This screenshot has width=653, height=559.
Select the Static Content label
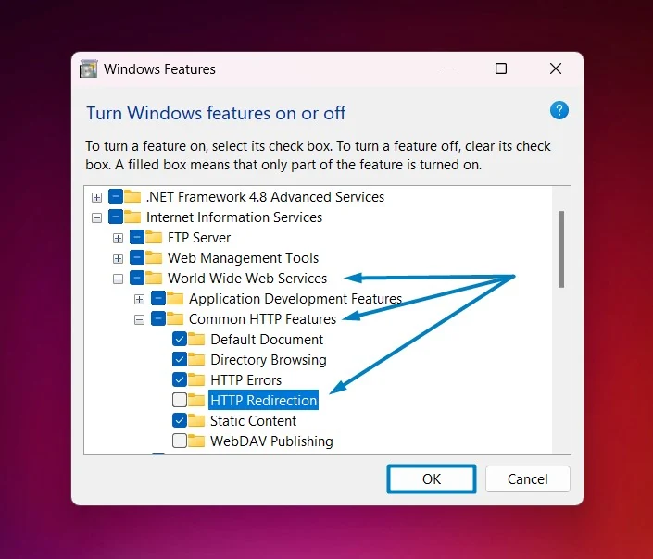[x=253, y=421]
